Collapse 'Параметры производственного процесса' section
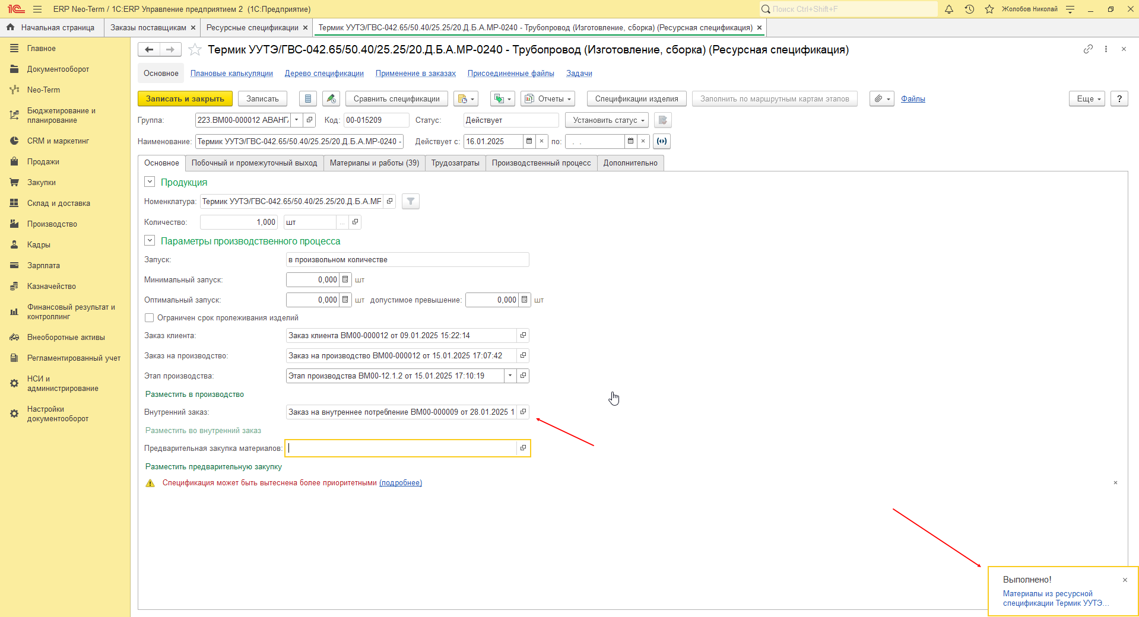 pyautogui.click(x=150, y=241)
